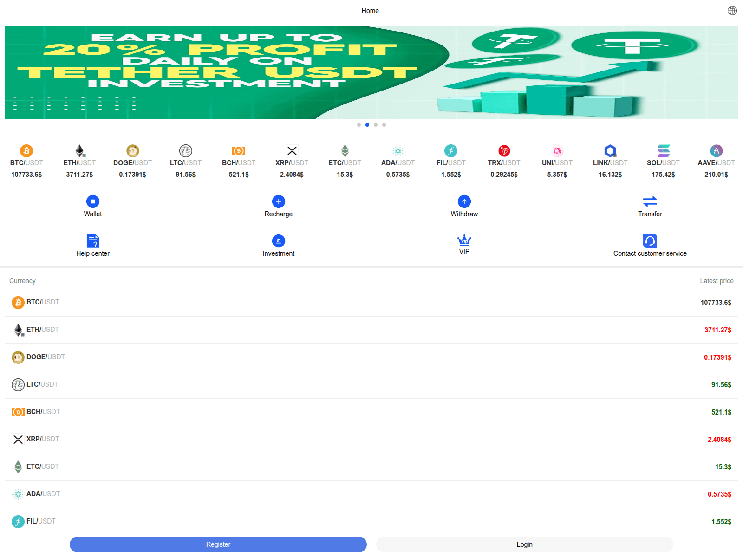Open the DOGE/USDT market shortcut
Viewport: 743px width, 557px height.
pos(132,150)
